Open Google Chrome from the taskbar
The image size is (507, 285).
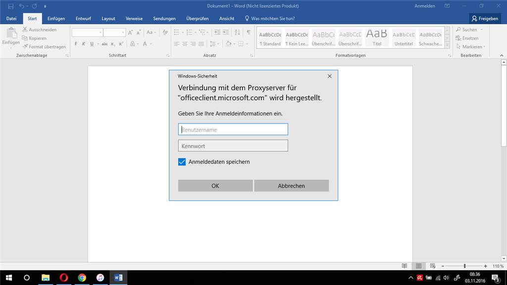coord(82,278)
